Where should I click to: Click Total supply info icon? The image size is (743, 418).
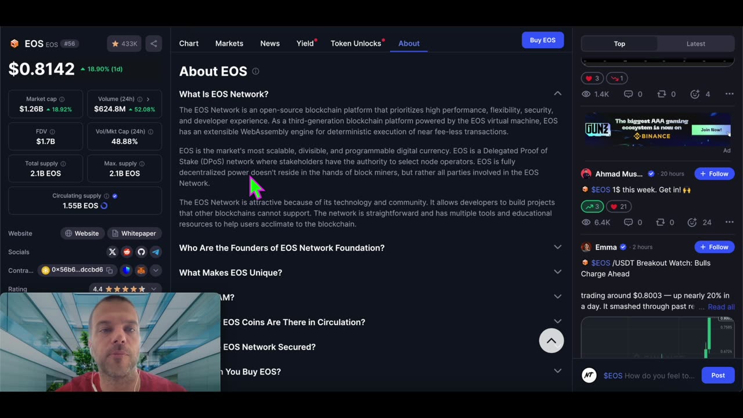63,164
